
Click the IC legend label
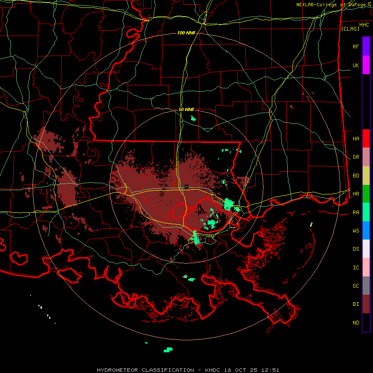click(x=356, y=268)
